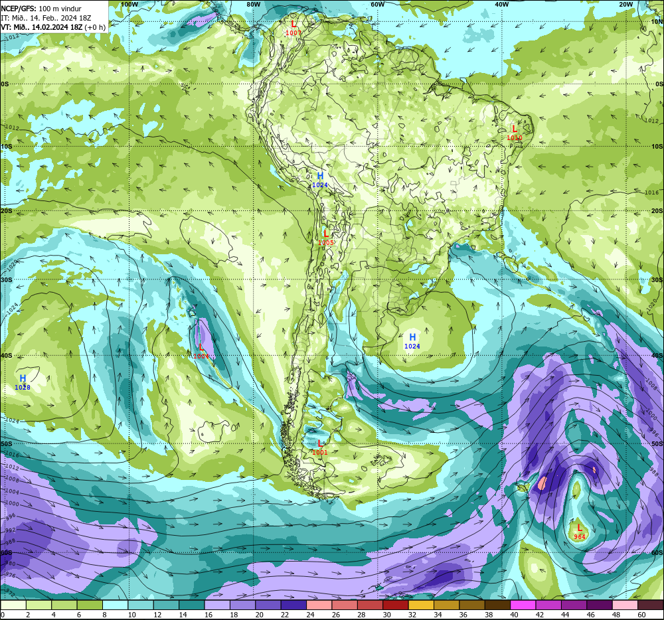
Task: Select the 30–32 dark red legend swatch
Action: tap(396, 605)
